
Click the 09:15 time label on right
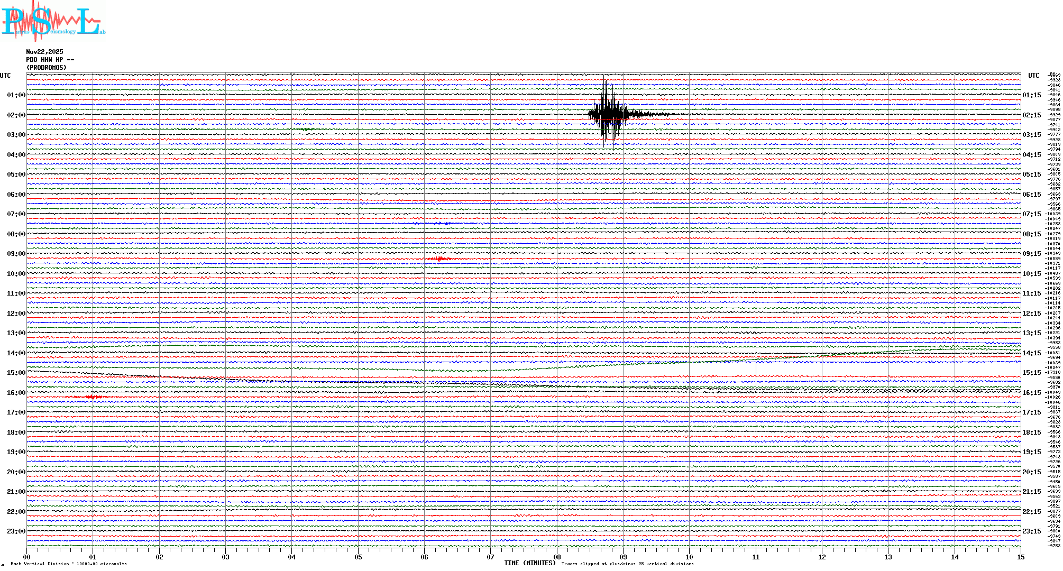[x=1031, y=254]
